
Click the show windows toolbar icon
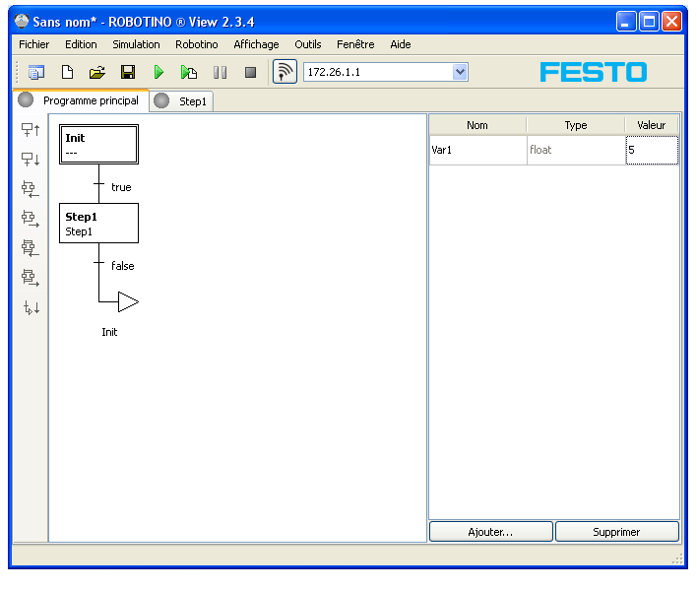pos(36,72)
